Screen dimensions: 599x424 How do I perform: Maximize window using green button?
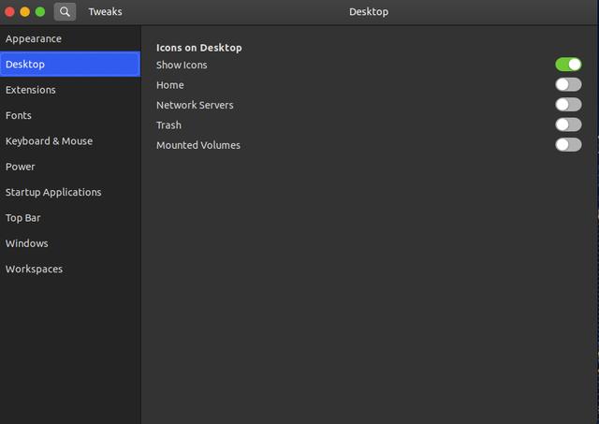pos(40,12)
